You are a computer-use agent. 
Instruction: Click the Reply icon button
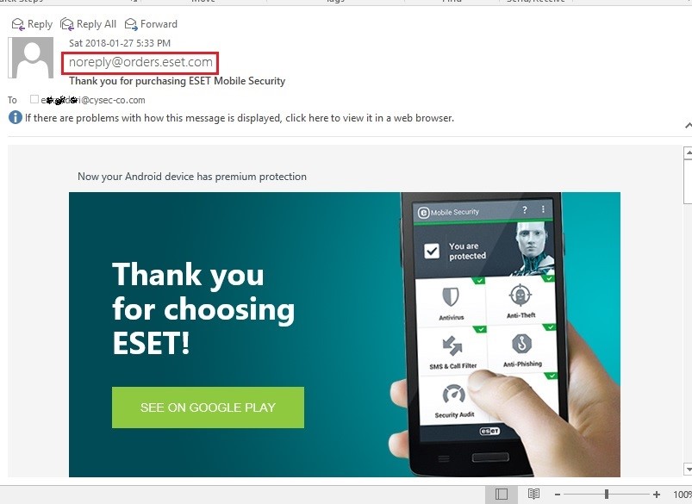click(32, 24)
